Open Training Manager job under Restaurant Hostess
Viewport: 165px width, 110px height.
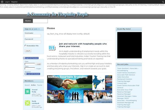click(124, 81)
